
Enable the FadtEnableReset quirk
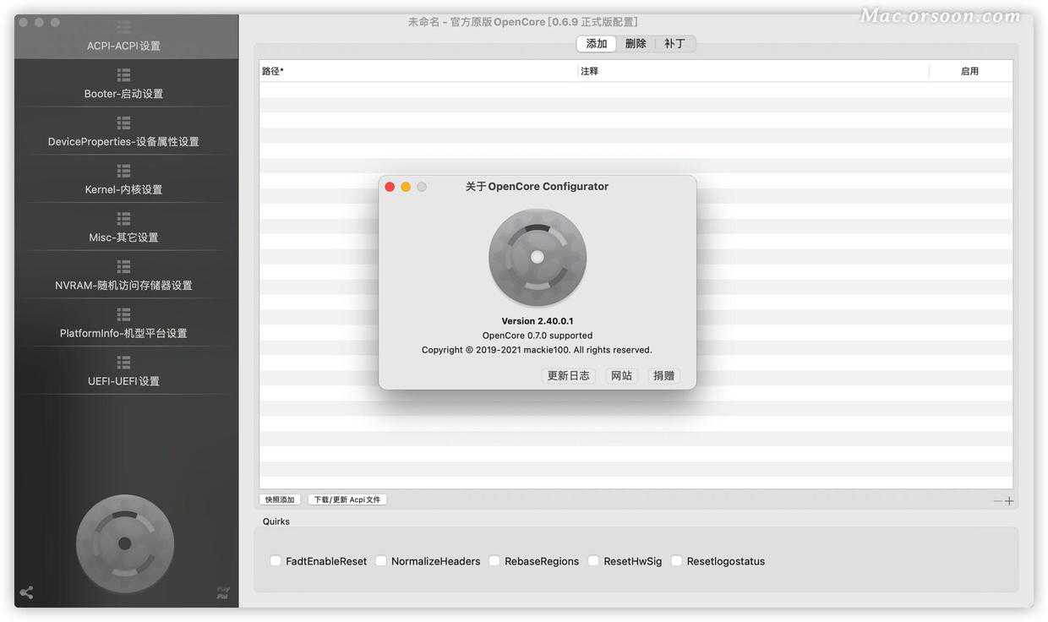[276, 560]
